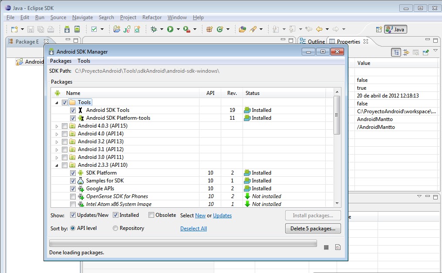
Task: Open the File menu in Eclipse
Action: 10,17
